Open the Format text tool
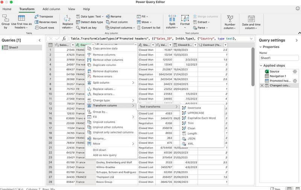The width and height of the screenshot is (301, 190). click(185, 22)
